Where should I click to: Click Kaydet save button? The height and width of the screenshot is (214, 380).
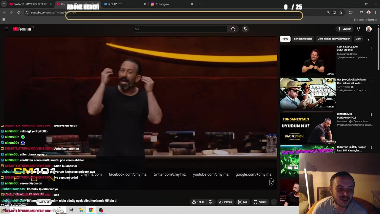260,202
